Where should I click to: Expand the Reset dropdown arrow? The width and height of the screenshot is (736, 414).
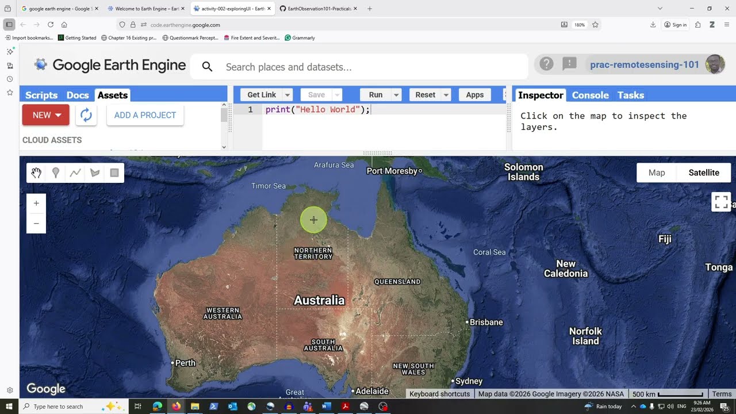tap(446, 95)
